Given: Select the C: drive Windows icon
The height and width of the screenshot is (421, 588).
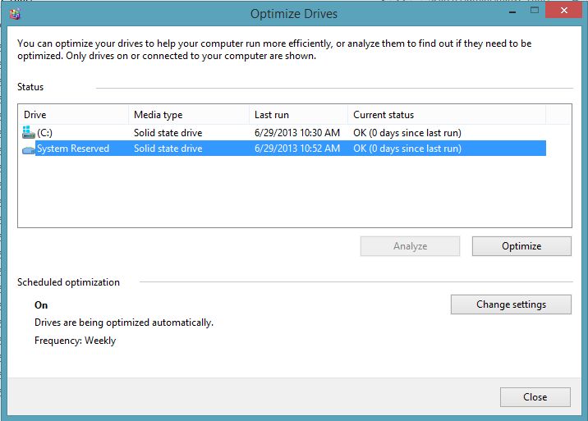Looking at the screenshot, I should click(29, 132).
